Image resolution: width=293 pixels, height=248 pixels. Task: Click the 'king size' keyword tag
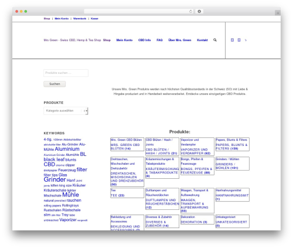[x=66, y=185]
